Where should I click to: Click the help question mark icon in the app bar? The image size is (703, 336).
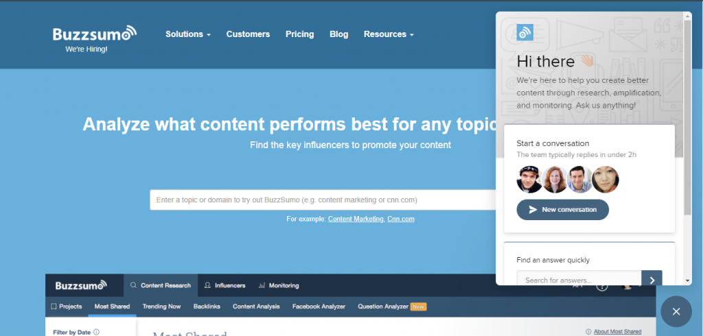click(602, 286)
